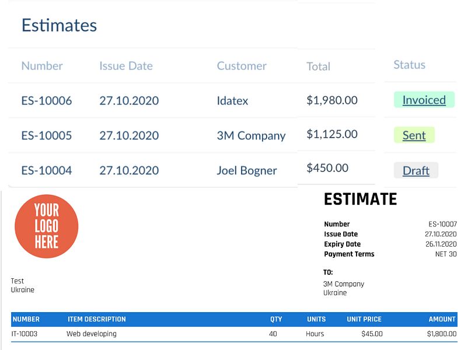Click the Customer column header

tap(242, 66)
